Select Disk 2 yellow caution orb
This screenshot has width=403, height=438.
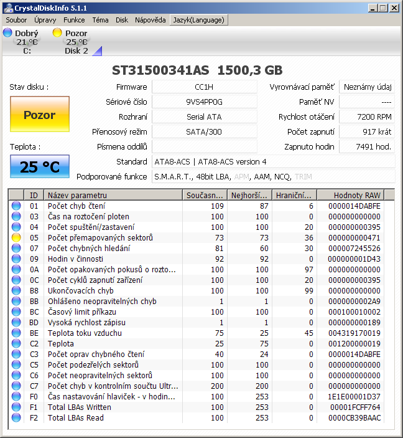[x=57, y=32]
